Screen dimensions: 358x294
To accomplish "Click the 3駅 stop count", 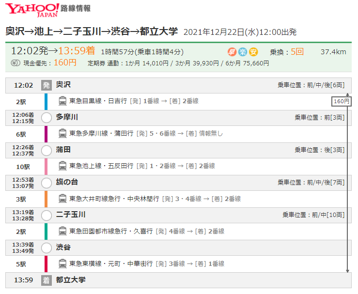I will coord(21,200).
